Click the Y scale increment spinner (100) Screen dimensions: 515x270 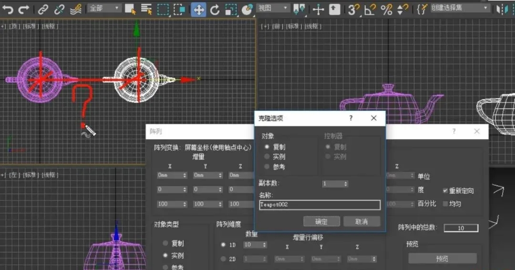[220, 204]
